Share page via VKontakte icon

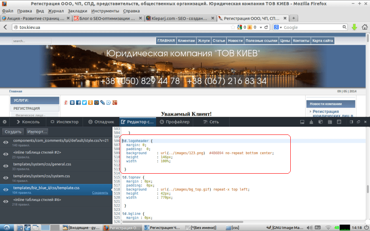pos(72,103)
